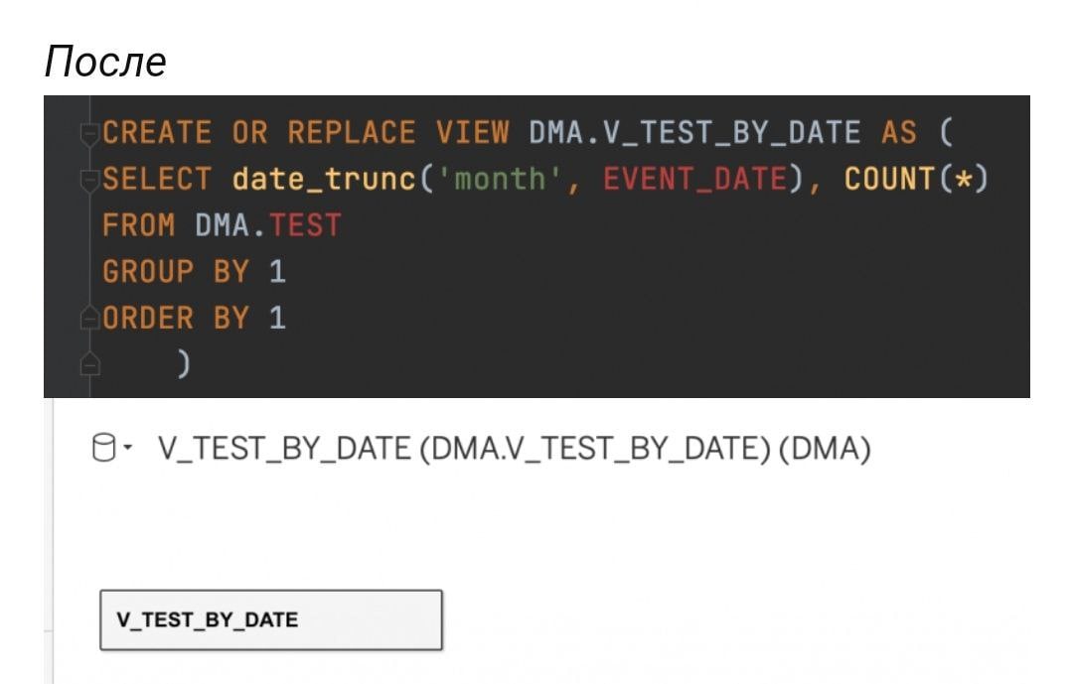
Task: Select the V_TEST_BY_DATE diagram node box
Action: pos(271,619)
